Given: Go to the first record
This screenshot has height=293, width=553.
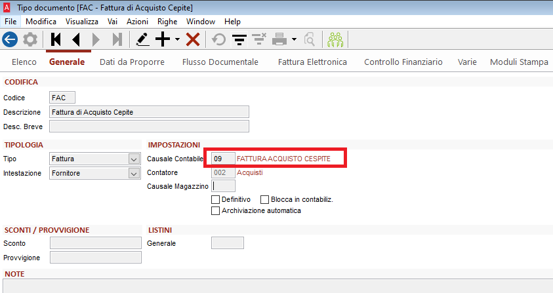Looking at the screenshot, I should (56, 39).
